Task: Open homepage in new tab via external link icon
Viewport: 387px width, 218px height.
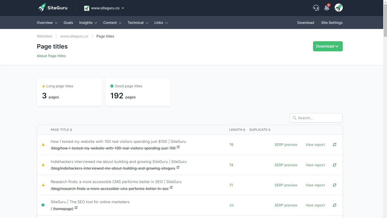Action: click(x=76, y=208)
